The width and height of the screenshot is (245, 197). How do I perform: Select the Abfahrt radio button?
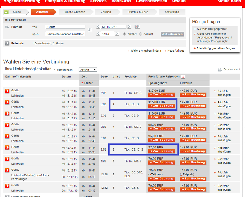[125, 34]
